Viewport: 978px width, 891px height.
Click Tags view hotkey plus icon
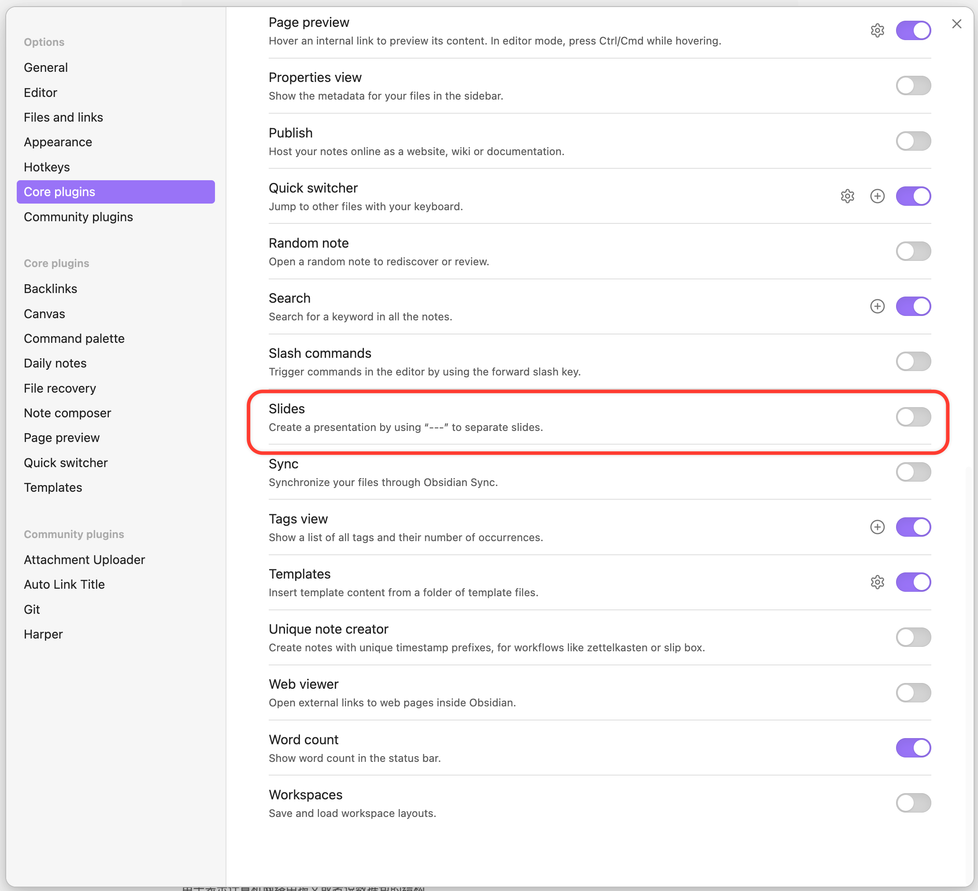[x=877, y=527]
